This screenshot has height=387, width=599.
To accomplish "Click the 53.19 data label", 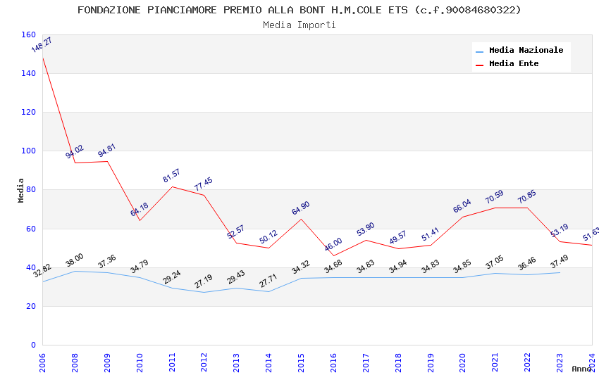I will [560, 231].
